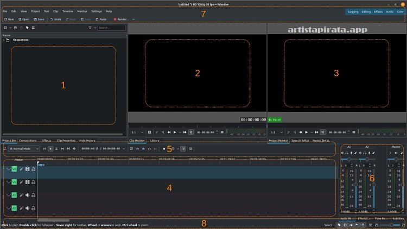Click the Add Clip icon in Project Bin
Screen dimensions: 407x229
point(5,28)
